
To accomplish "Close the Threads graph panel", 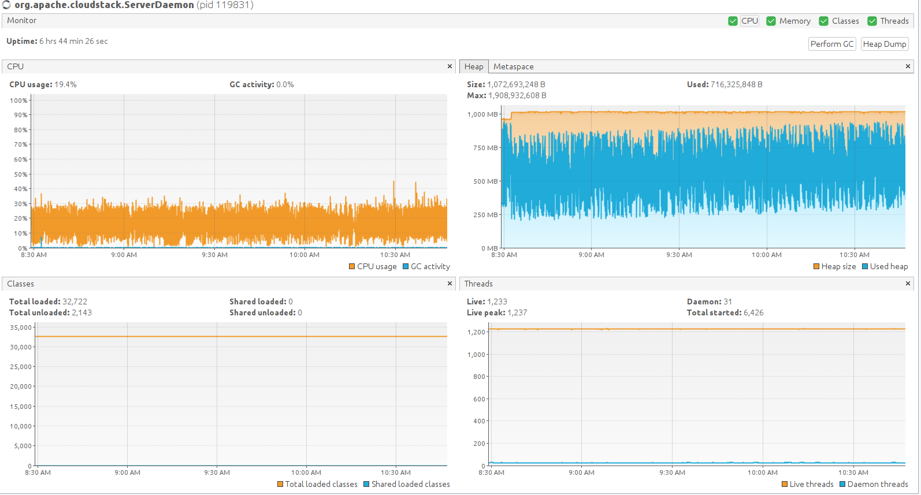I will point(908,284).
